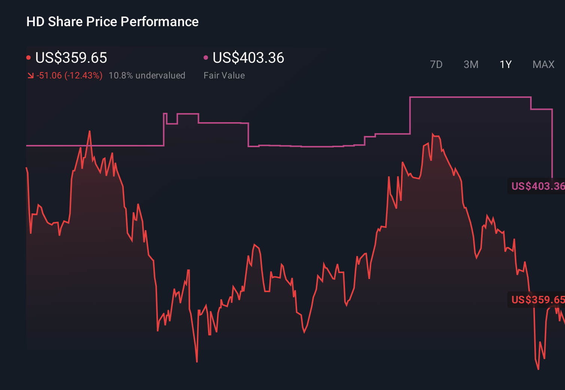The image size is (565, 390).
Task: Switch to the 3M time range
Action: 471,64
